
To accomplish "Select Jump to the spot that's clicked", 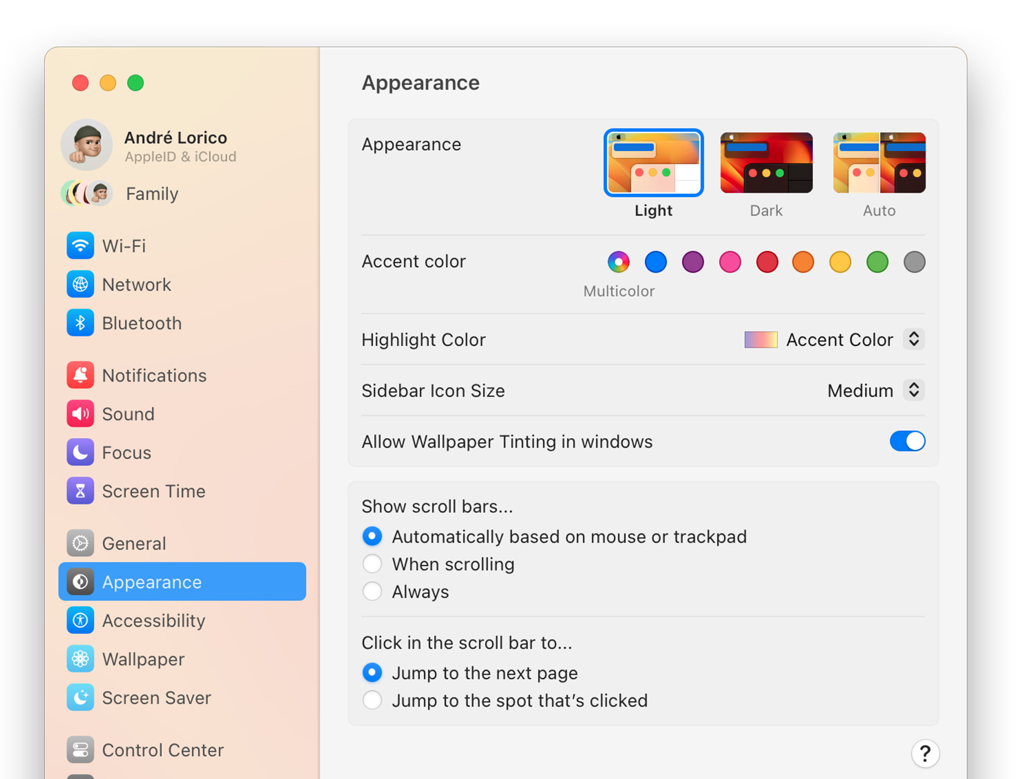I will point(372,700).
